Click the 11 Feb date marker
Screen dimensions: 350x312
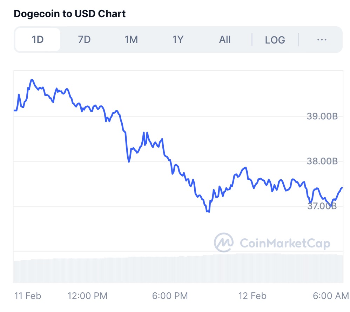coord(28,296)
